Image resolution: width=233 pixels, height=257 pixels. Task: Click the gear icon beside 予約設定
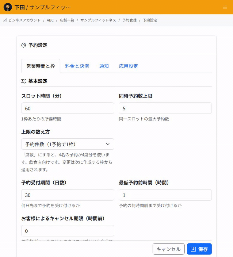[x=24, y=45]
